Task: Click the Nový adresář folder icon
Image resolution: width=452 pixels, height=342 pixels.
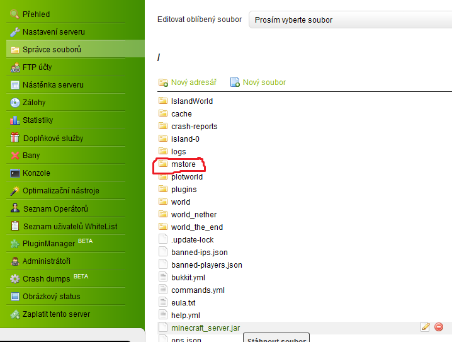Action: (x=163, y=82)
